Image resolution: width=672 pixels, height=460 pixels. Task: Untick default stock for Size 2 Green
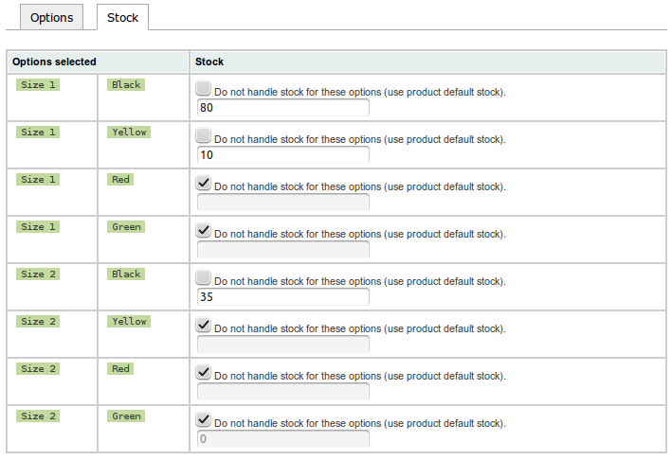click(x=203, y=419)
